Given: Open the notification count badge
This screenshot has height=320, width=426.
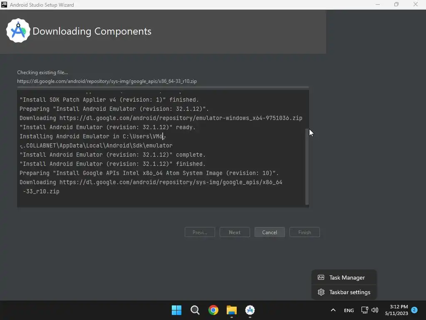Looking at the screenshot, I should pos(414,310).
